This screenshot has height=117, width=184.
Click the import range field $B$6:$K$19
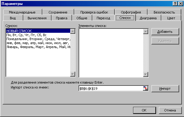[x=111, y=89]
